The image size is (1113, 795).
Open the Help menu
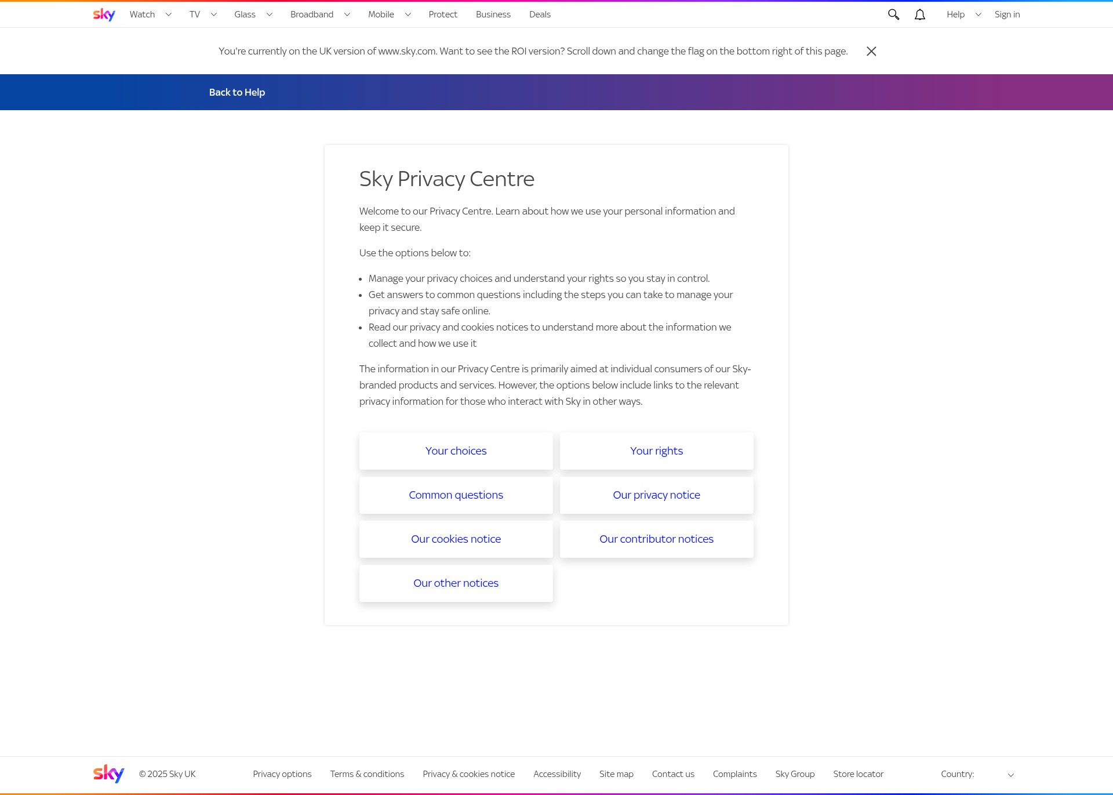(x=955, y=14)
